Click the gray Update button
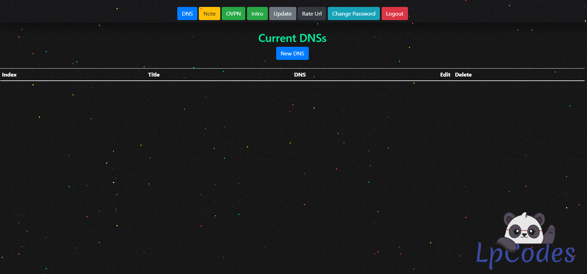Screen dimensions: 587x274 [x=282, y=14]
